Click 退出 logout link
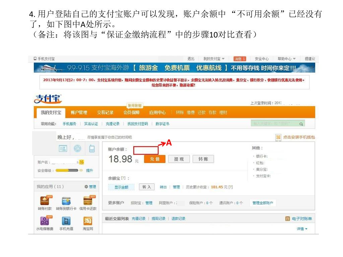This screenshot has width=343, height=257. tap(191, 59)
